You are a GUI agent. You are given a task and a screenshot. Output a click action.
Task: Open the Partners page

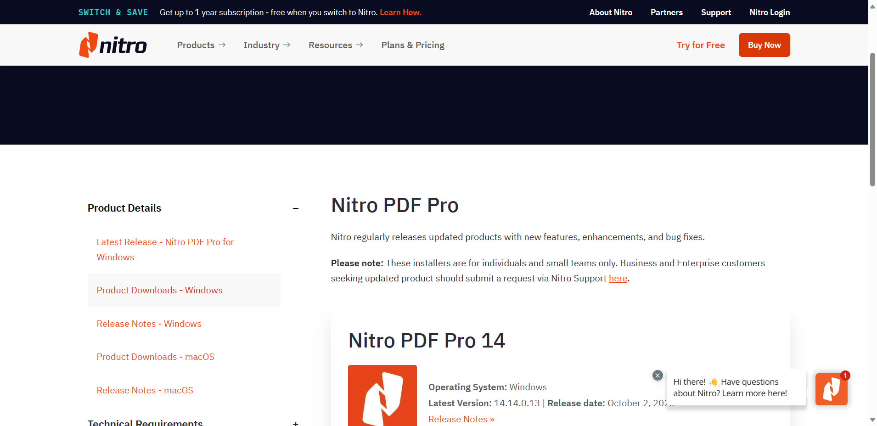pyautogui.click(x=666, y=12)
